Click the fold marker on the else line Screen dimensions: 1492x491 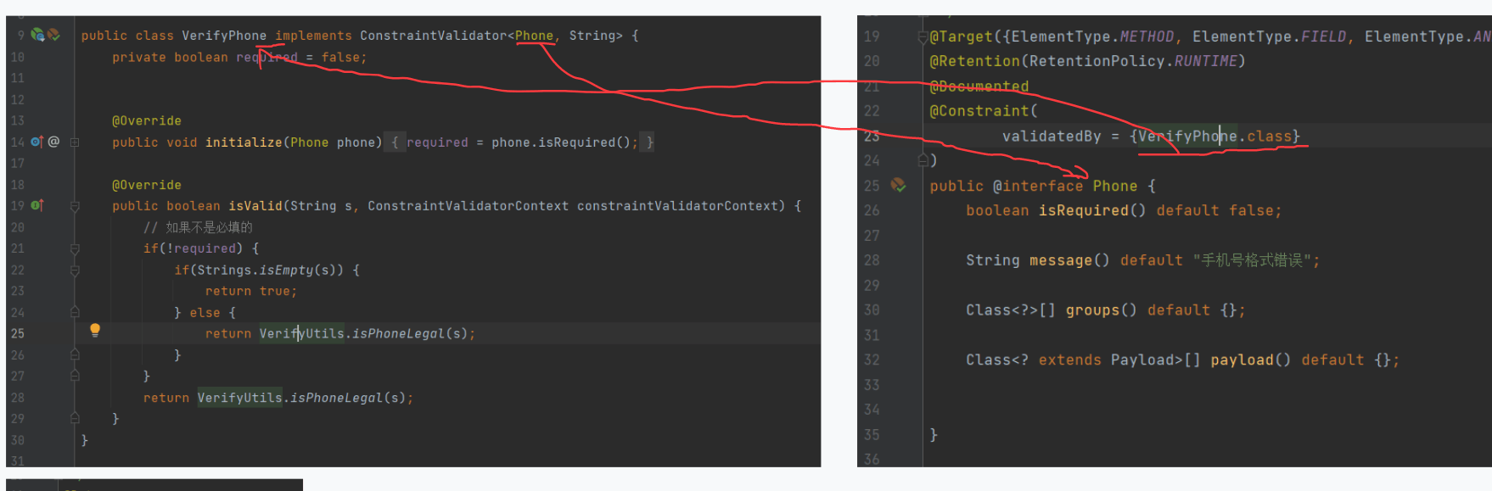(x=75, y=312)
